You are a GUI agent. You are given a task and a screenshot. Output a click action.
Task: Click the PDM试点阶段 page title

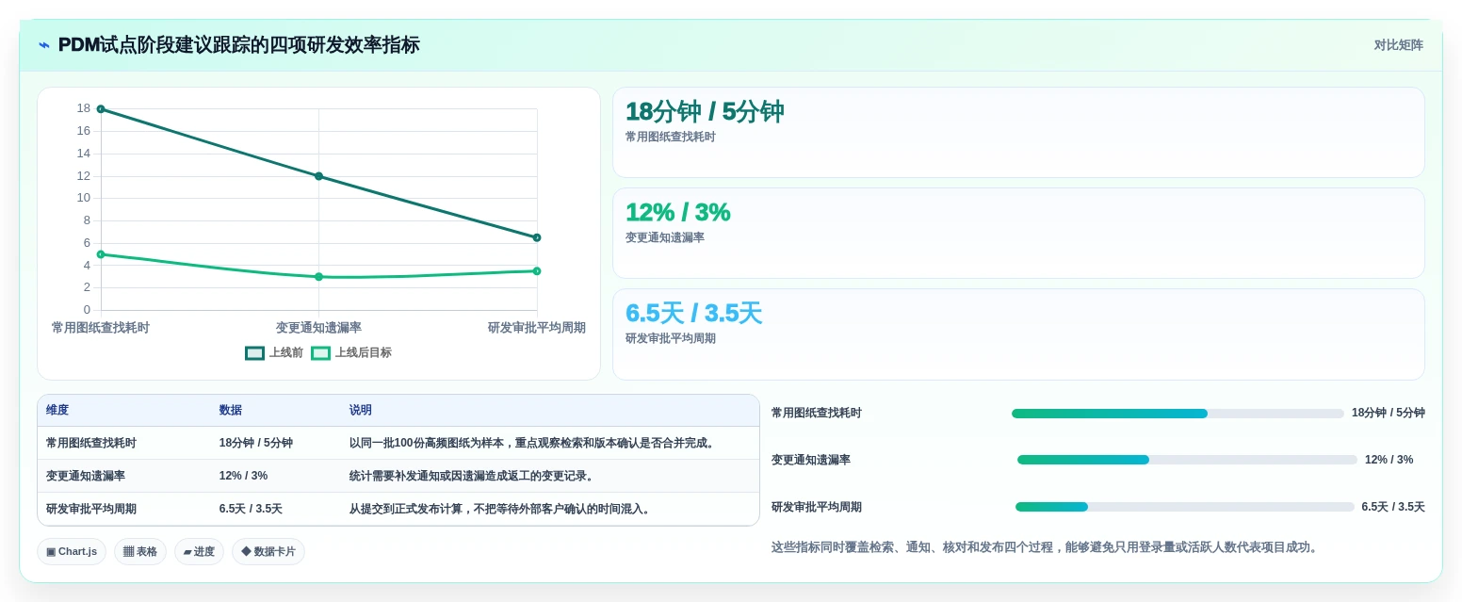(239, 45)
